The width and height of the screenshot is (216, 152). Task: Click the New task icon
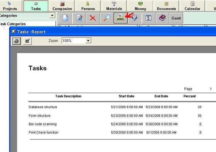click(65, 18)
